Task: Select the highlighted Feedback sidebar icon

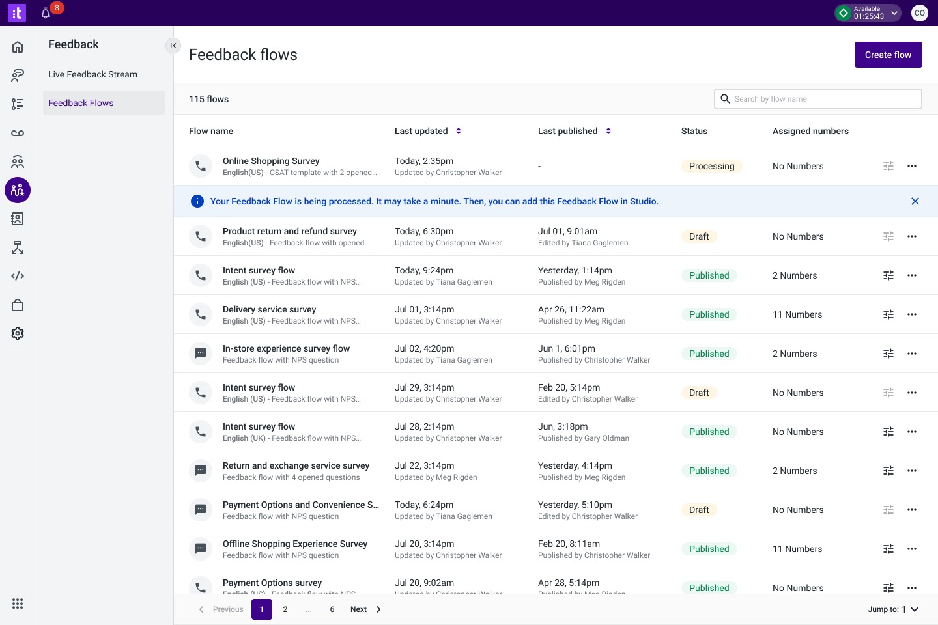Action: (x=18, y=190)
